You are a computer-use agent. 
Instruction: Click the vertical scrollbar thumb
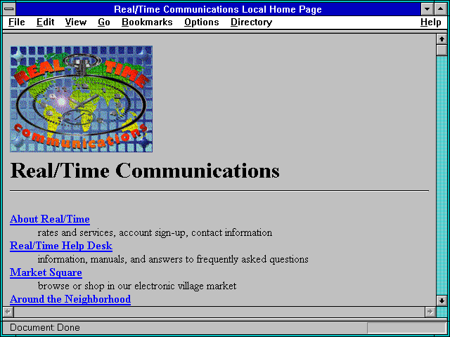pos(442,50)
